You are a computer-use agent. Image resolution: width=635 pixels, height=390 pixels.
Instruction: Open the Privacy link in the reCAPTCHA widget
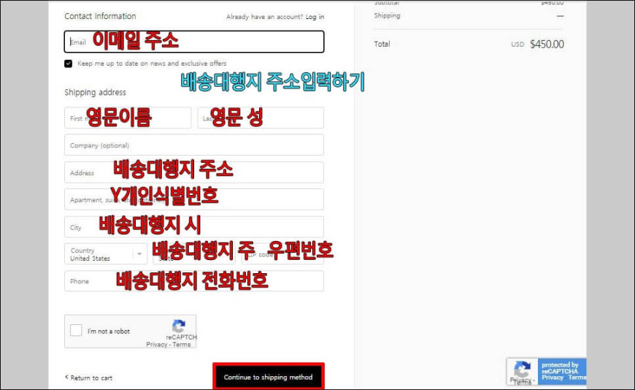[157, 344]
